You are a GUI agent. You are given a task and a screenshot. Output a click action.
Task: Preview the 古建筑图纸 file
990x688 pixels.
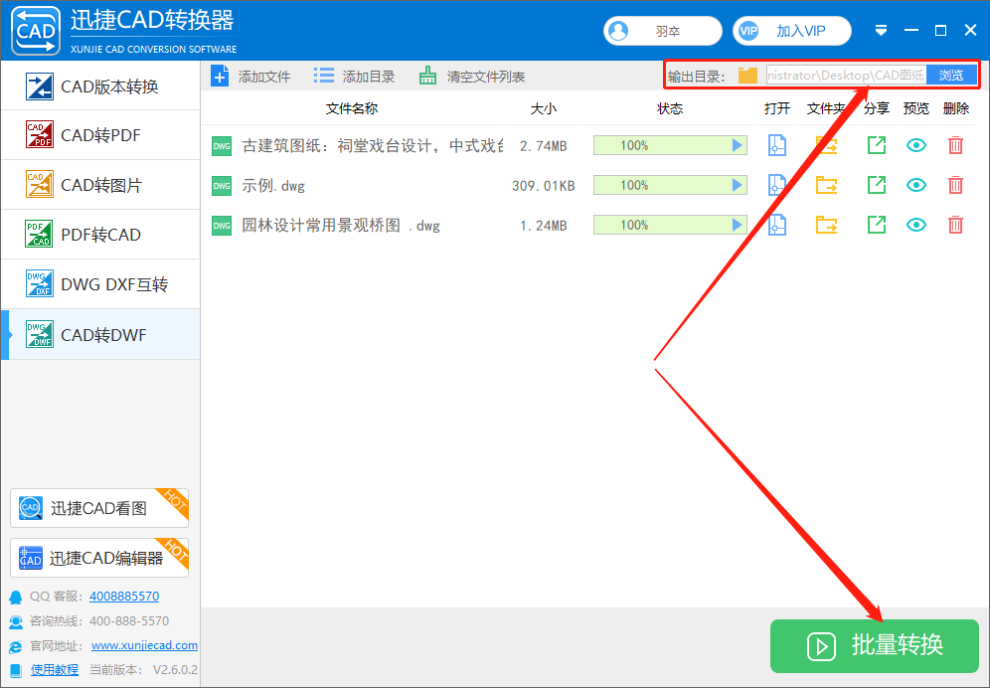pyautogui.click(x=916, y=145)
